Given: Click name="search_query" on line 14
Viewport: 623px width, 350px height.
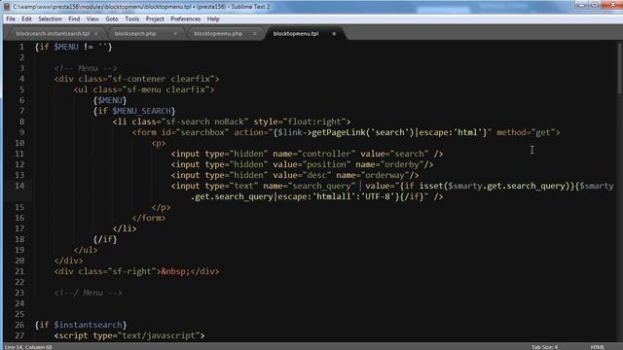Looking at the screenshot, I should [x=310, y=186].
